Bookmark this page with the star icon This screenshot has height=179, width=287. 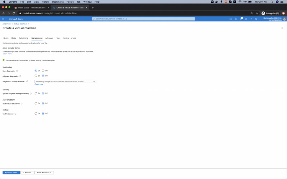click(257, 13)
